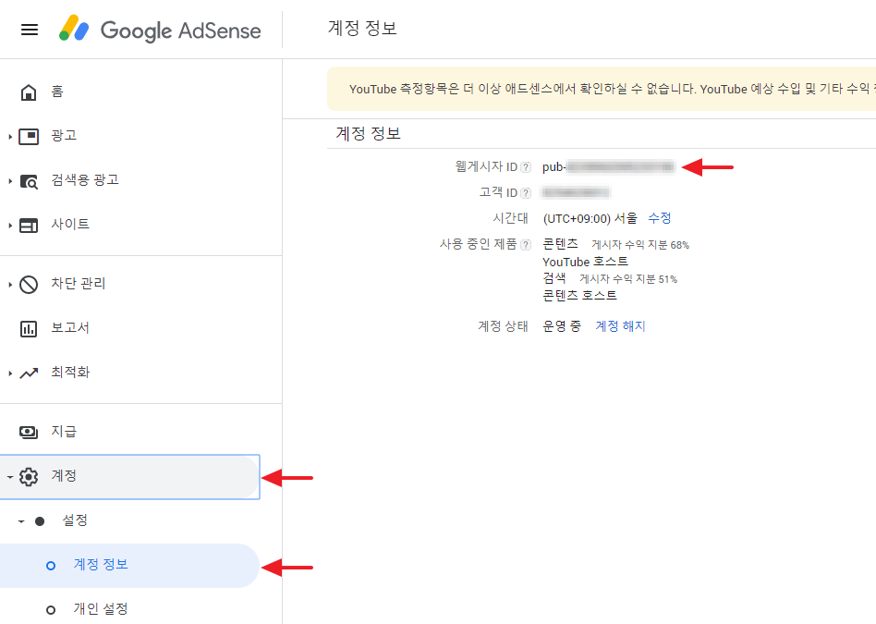Click the YouTube notice banner
876x624 pixels.
[602, 89]
